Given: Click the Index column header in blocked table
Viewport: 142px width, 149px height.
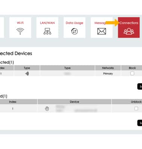Looking at the screenshot, I should click(x=18, y=102).
